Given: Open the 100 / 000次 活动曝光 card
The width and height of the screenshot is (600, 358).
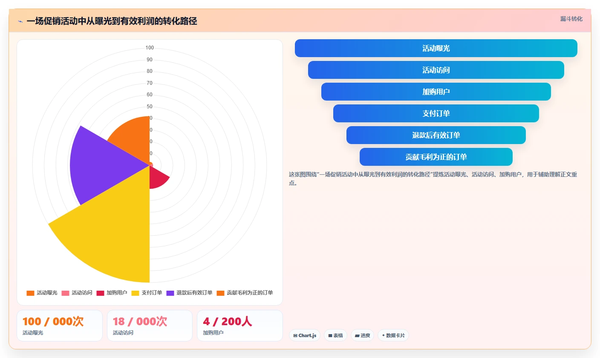Looking at the screenshot, I should coord(60,326).
